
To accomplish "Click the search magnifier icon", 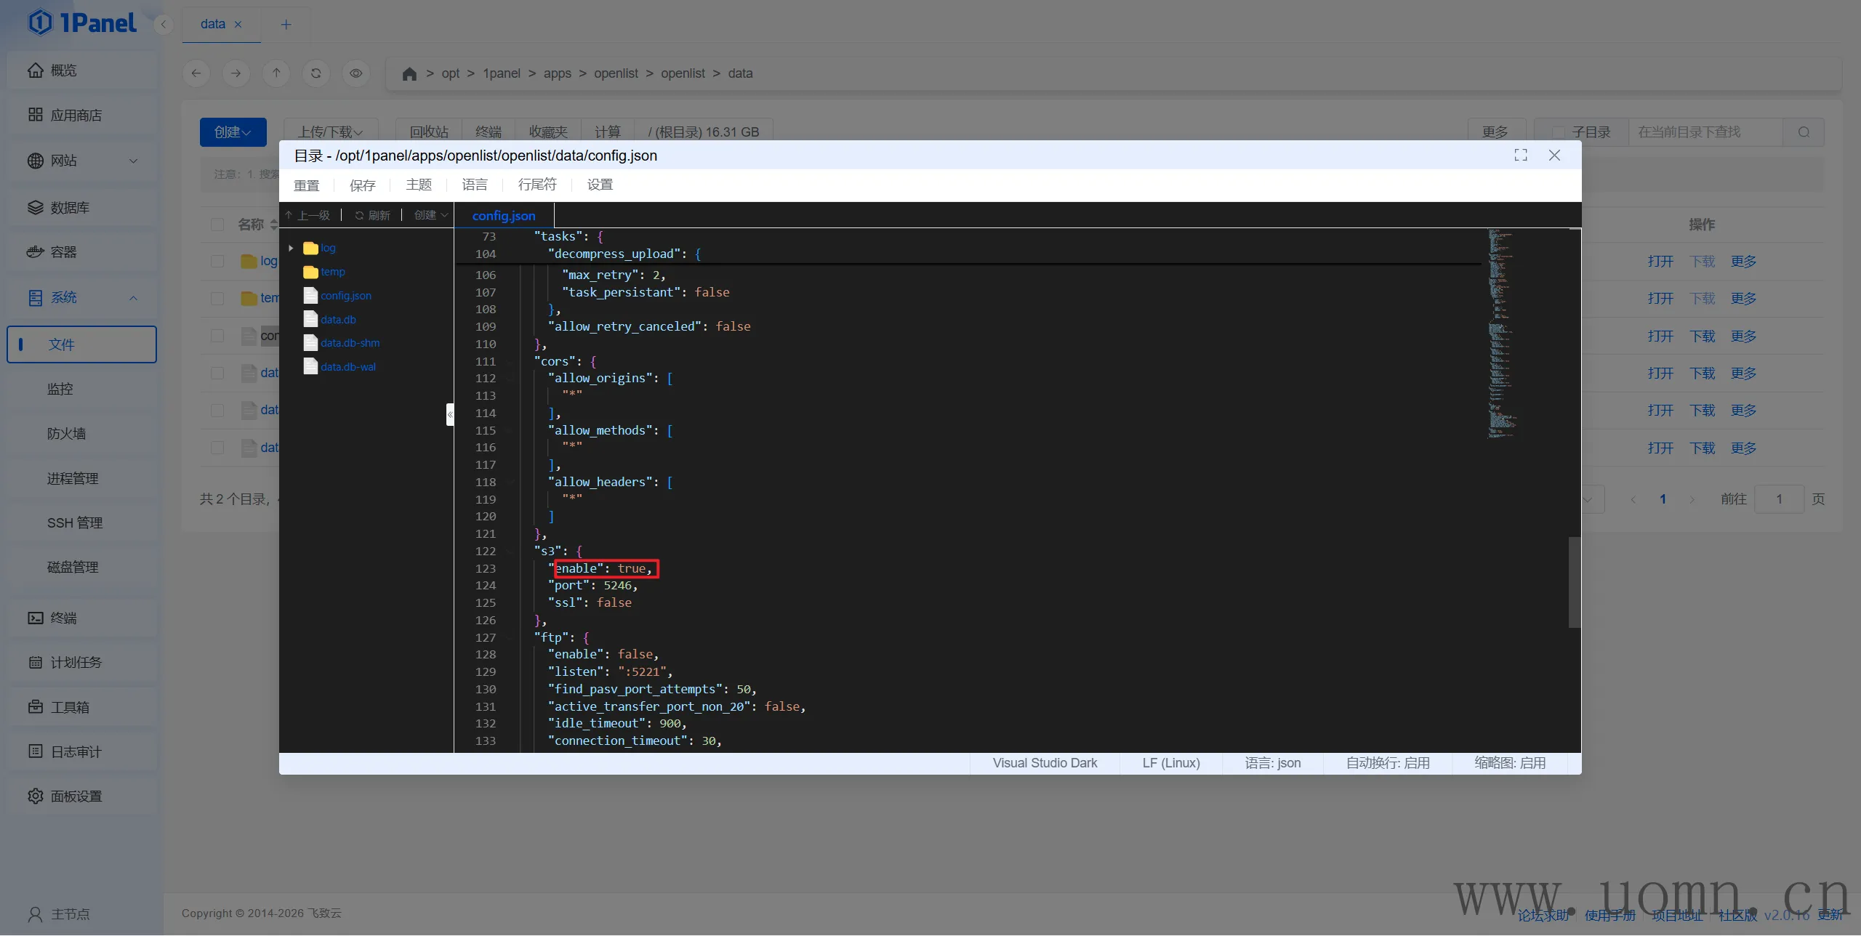I will point(1804,132).
